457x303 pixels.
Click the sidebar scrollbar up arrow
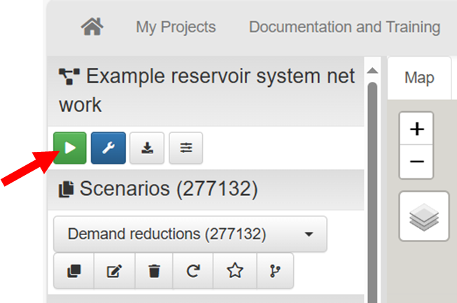click(372, 71)
